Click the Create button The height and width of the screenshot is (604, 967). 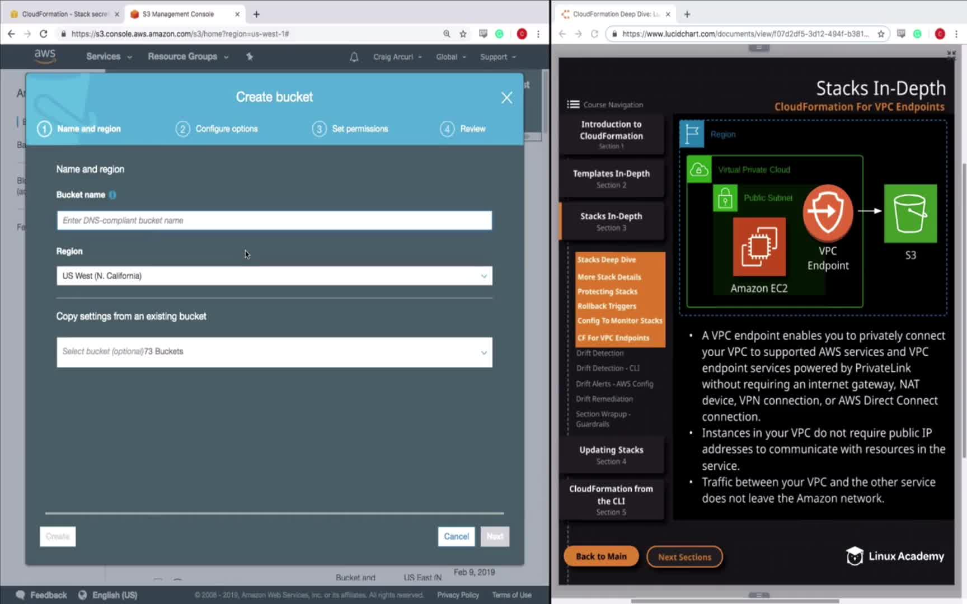pyautogui.click(x=58, y=536)
